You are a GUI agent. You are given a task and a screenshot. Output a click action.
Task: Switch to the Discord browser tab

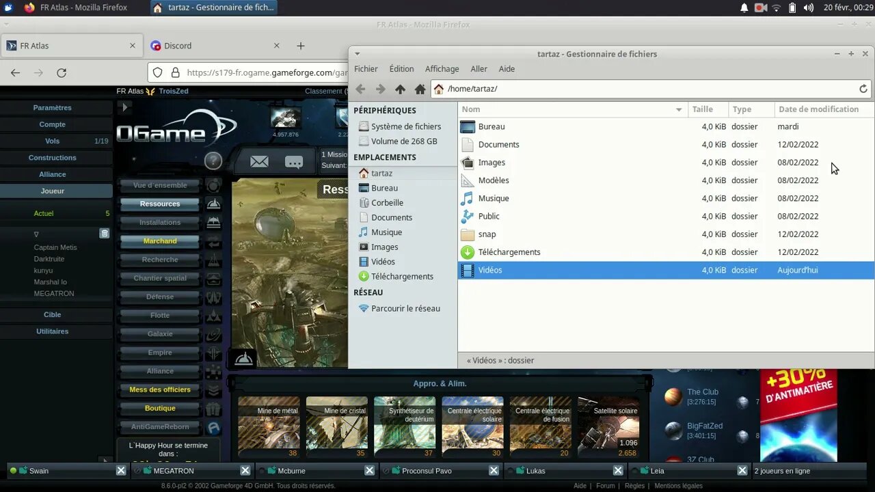click(215, 46)
